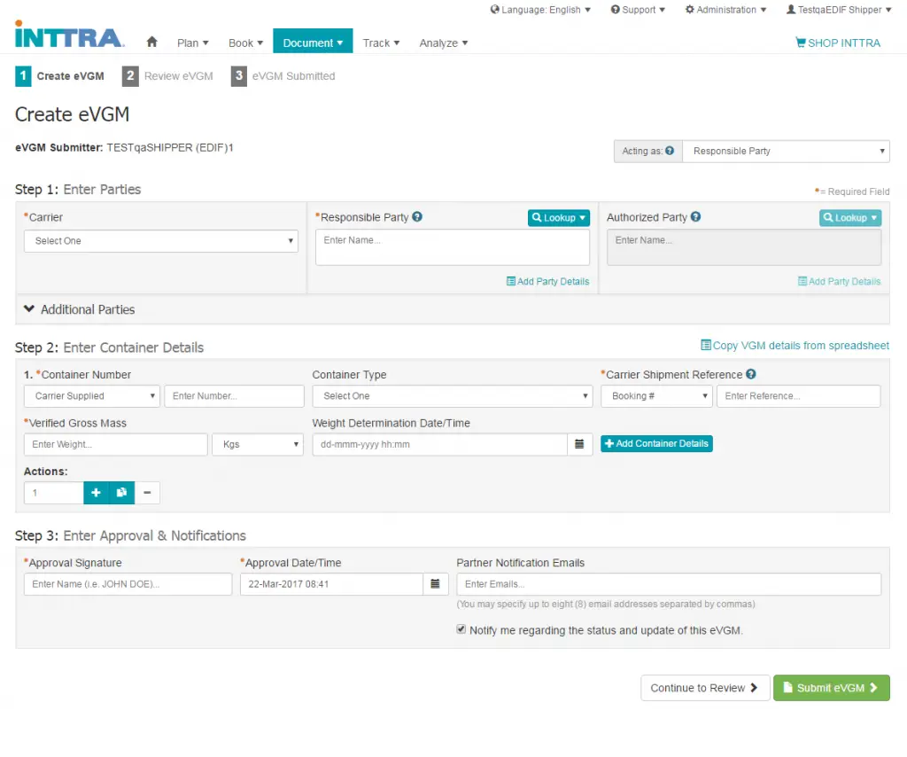
Task: Focus the Actions row count field
Action: pyautogui.click(x=54, y=493)
